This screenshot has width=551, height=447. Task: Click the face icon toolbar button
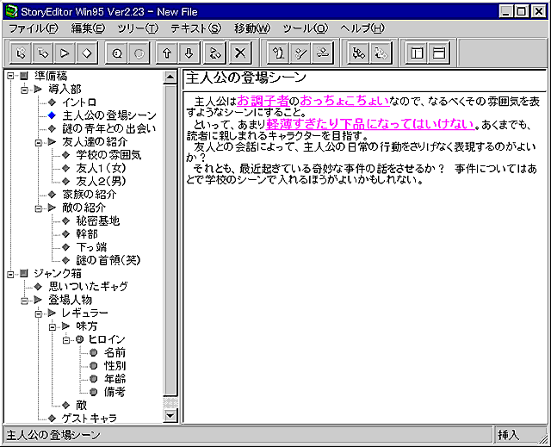point(117,53)
